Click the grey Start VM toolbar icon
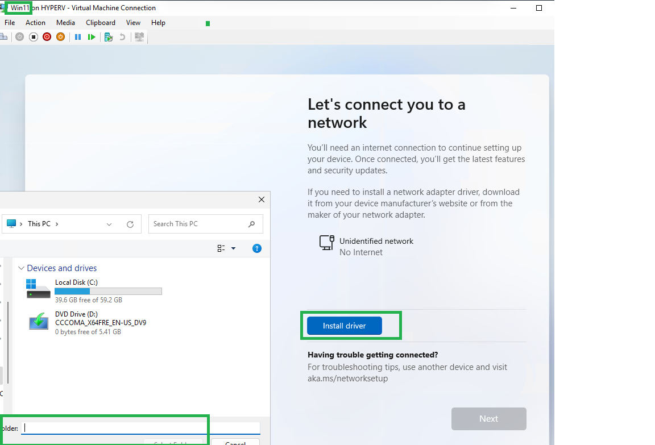Viewport: 655px width, 445px height. click(x=20, y=37)
